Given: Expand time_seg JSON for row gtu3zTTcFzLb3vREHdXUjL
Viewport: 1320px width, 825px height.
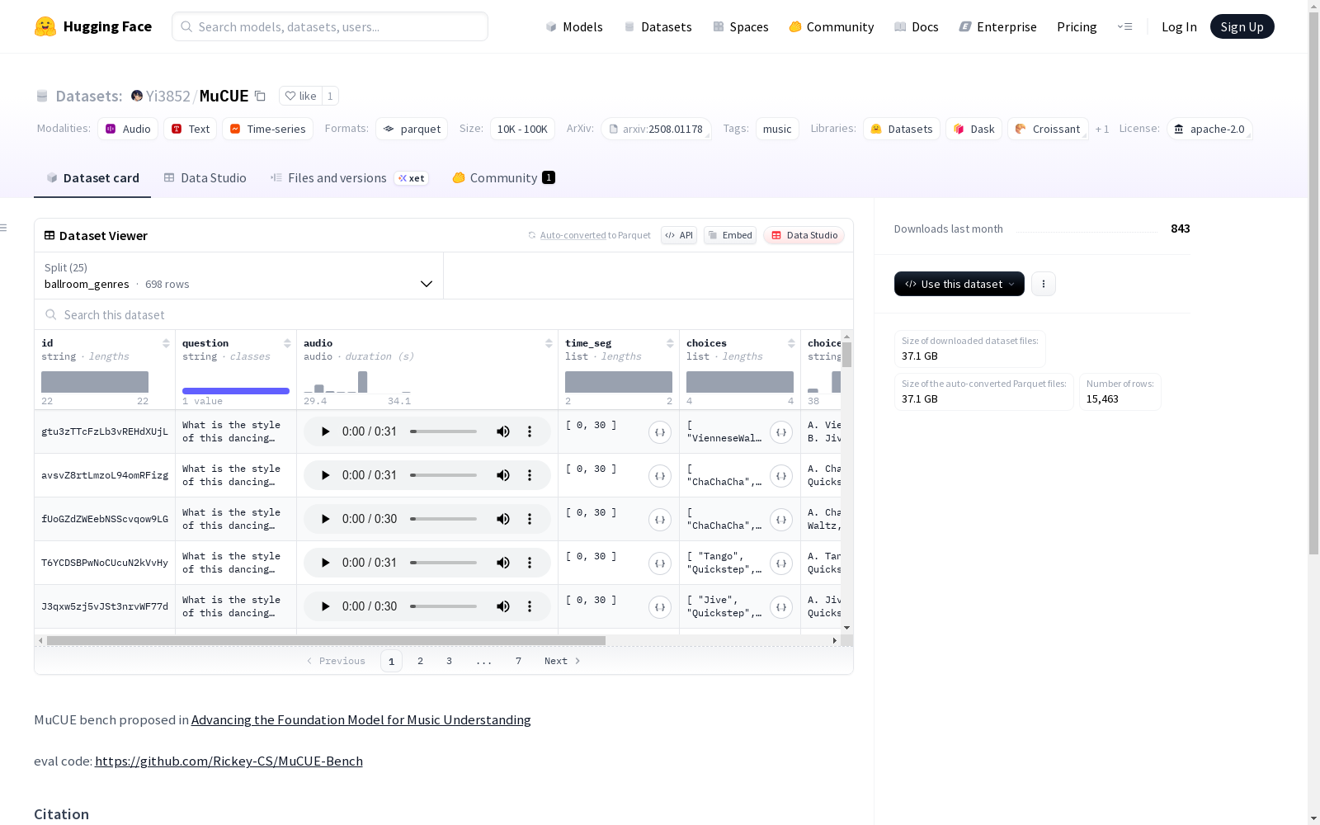Looking at the screenshot, I should pos(660,432).
